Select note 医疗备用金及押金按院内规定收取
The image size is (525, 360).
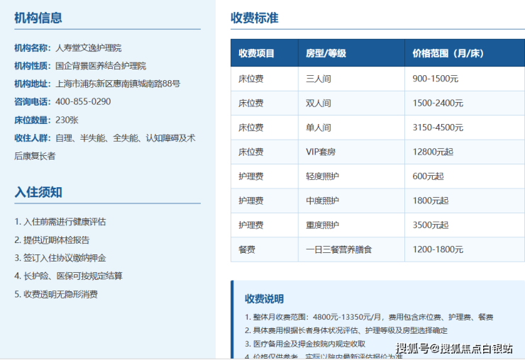pos(305,344)
